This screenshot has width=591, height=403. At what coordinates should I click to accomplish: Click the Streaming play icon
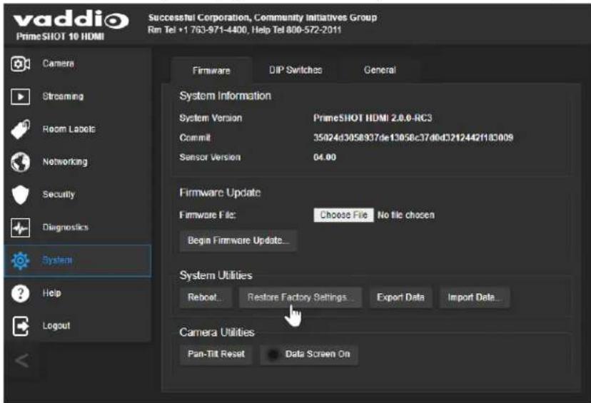pos(21,96)
